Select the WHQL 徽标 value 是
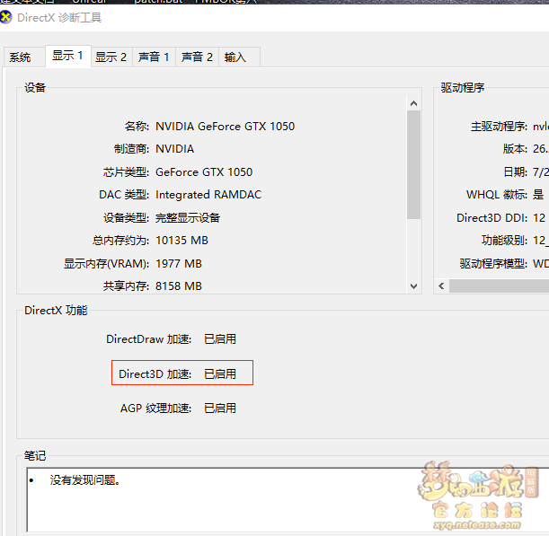Image resolution: width=549 pixels, height=536 pixels. (x=538, y=195)
